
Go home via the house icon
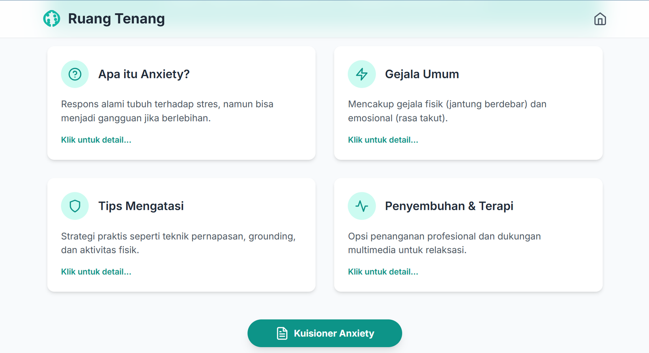[600, 19]
